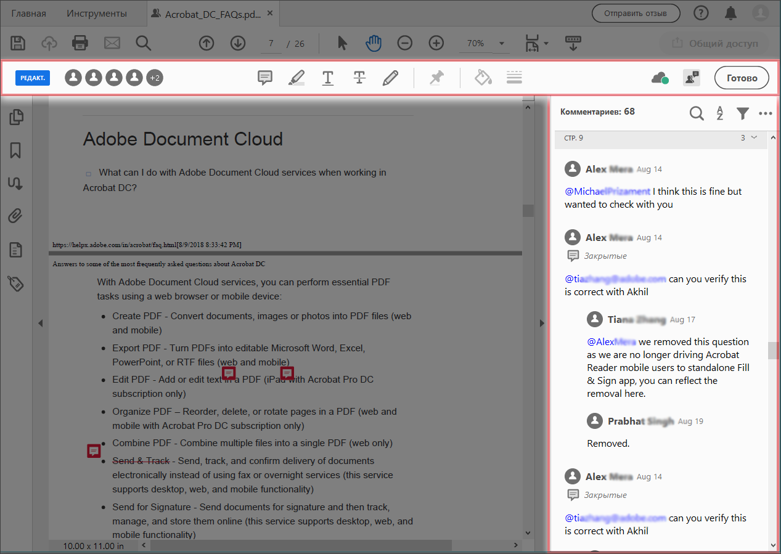This screenshot has width=781, height=554.
Task: Add a sticky note comment
Action: click(265, 78)
